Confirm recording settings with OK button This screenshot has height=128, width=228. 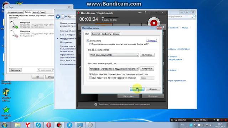(x=137, y=89)
